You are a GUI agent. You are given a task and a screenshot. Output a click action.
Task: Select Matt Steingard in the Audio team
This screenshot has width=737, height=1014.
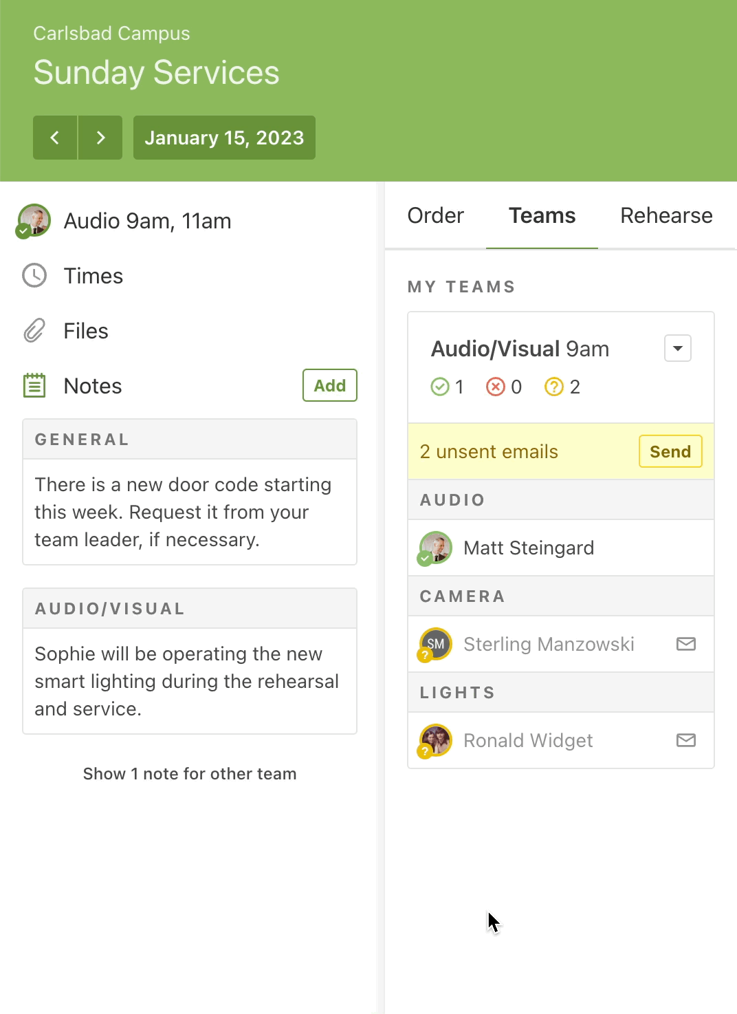(x=529, y=548)
